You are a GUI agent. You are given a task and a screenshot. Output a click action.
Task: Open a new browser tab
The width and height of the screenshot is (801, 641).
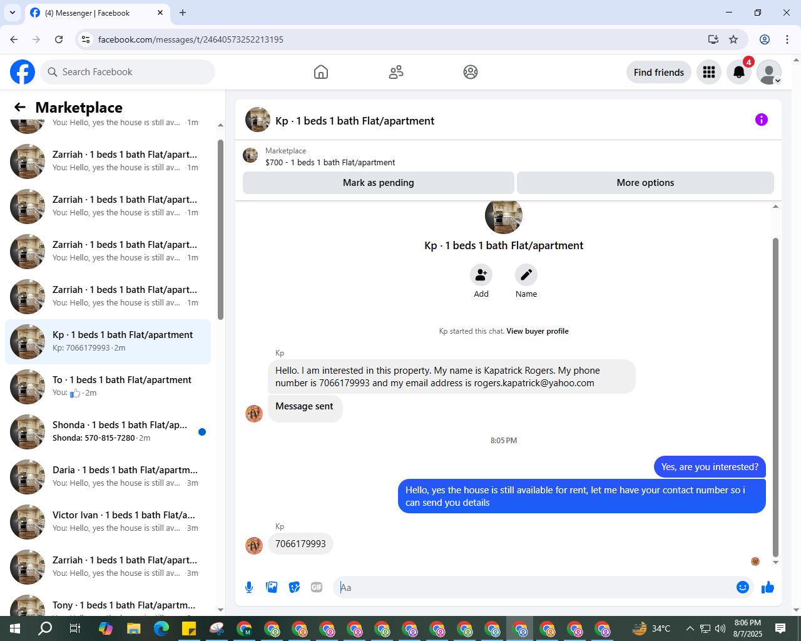coord(183,13)
